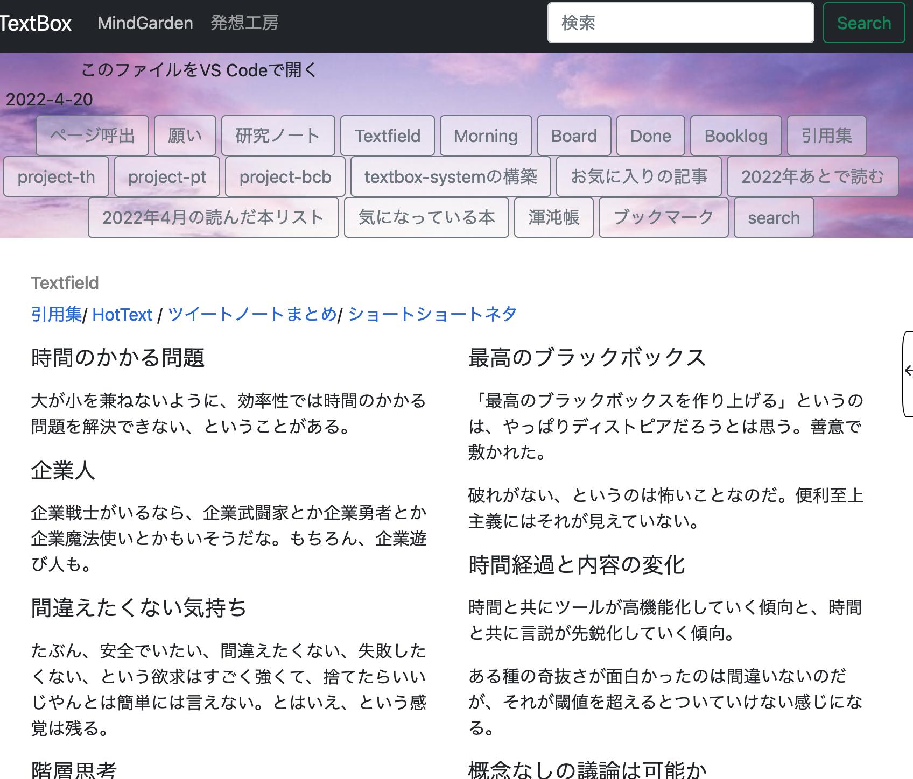The height and width of the screenshot is (779, 913).
Task: Switch to the MindGarden section
Action: 145,23
